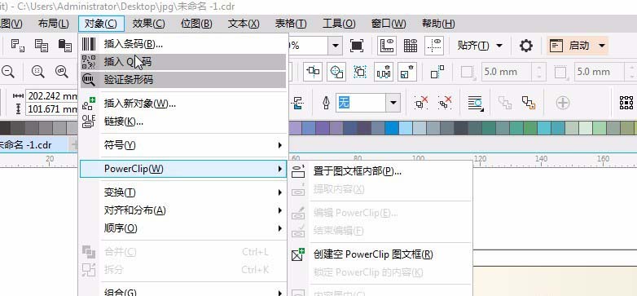637x296 pixels.
Task: Choose Insert Barcode (插入条码) menu entry
Action: [x=182, y=43]
